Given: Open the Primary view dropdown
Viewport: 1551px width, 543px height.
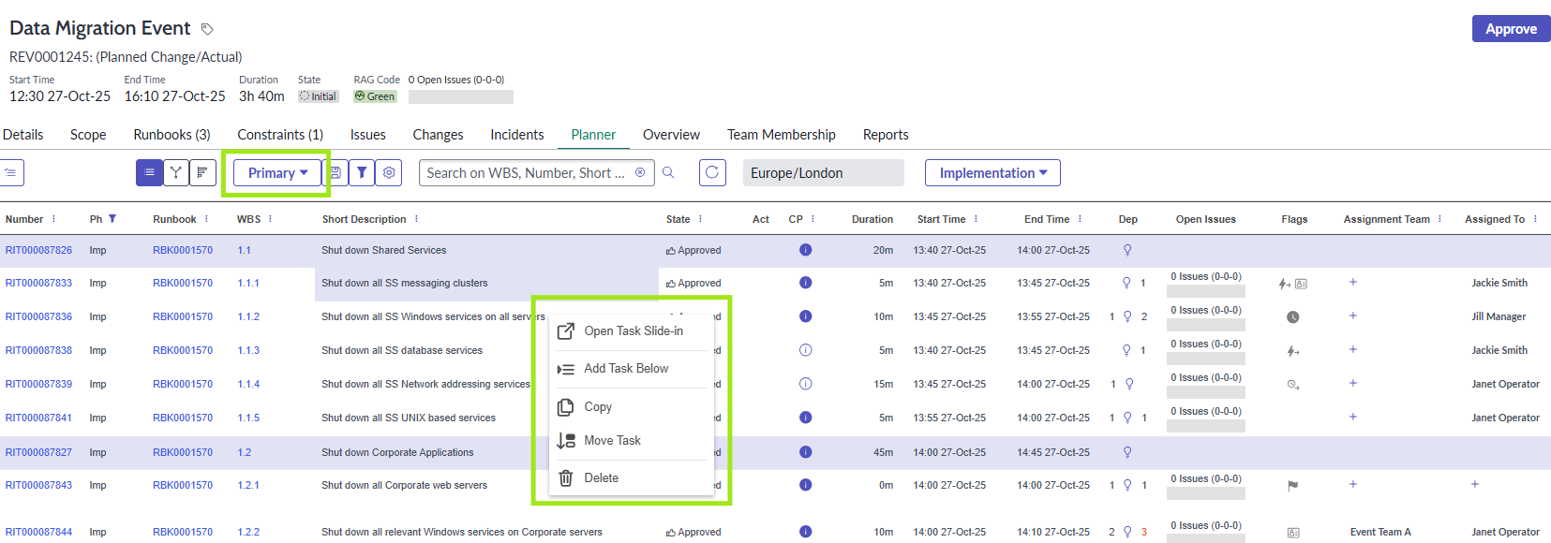Looking at the screenshot, I should point(277,172).
